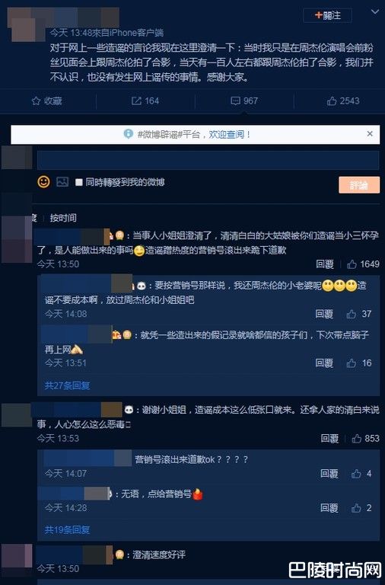This screenshot has height=585, width=385.
Task: Click the image upload icon
Action: coord(62,182)
